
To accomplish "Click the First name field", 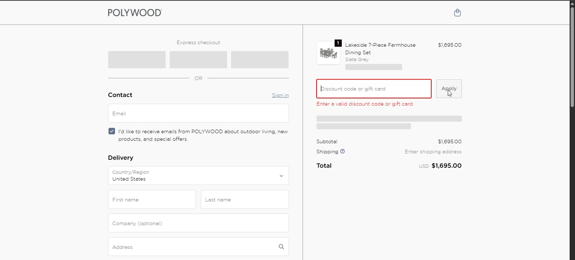I will 152,199.
